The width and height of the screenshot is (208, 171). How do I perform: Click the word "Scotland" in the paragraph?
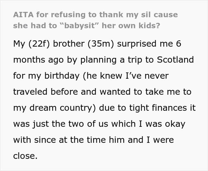pyautogui.click(x=175, y=60)
